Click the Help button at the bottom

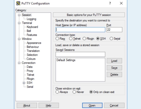[49, 105]
